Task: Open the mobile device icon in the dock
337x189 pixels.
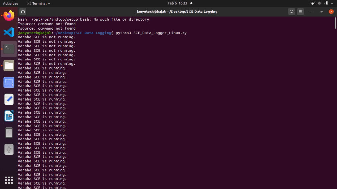Action: pos(9,132)
